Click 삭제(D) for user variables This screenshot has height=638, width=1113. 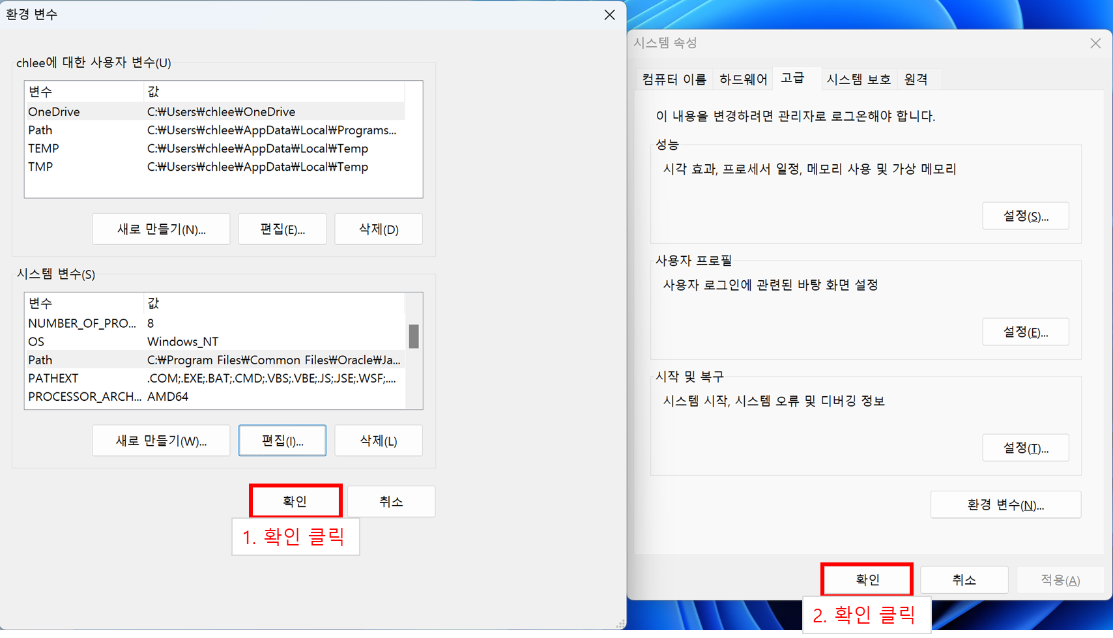379,229
